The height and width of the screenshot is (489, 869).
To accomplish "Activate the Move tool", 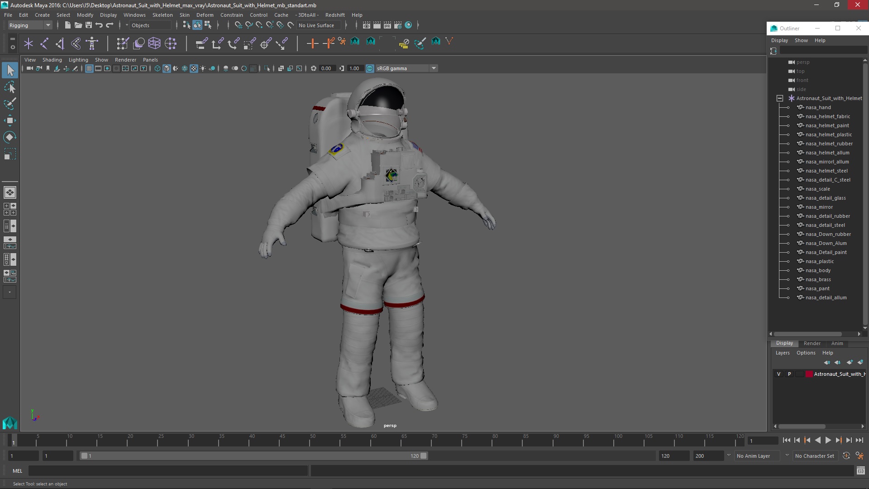I will [x=10, y=120].
